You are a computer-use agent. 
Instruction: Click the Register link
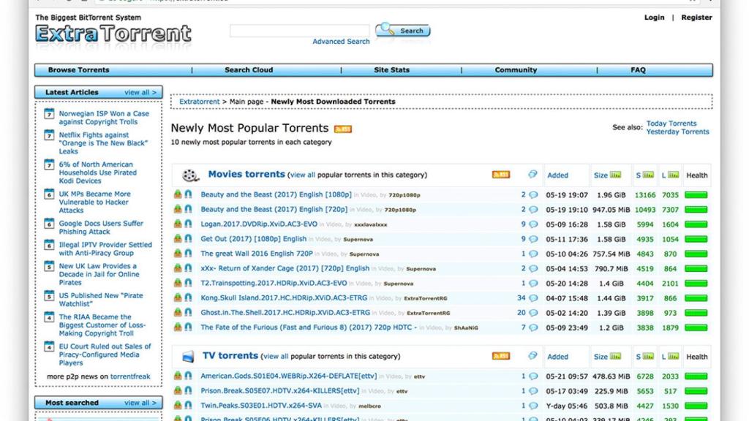point(696,17)
